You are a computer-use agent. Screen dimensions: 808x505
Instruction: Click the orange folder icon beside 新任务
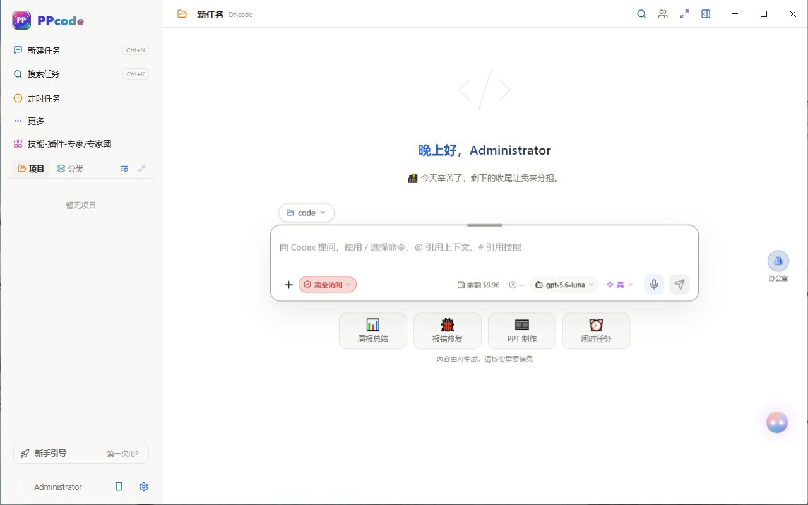pos(182,14)
